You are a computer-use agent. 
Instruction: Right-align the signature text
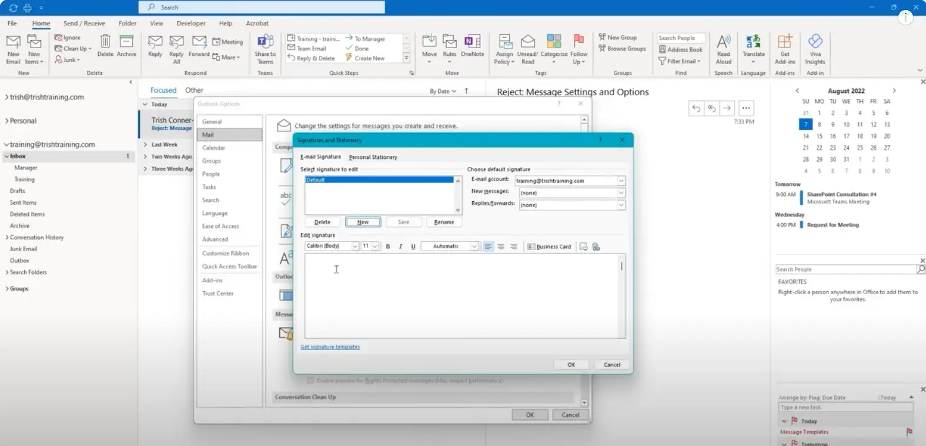coord(513,247)
